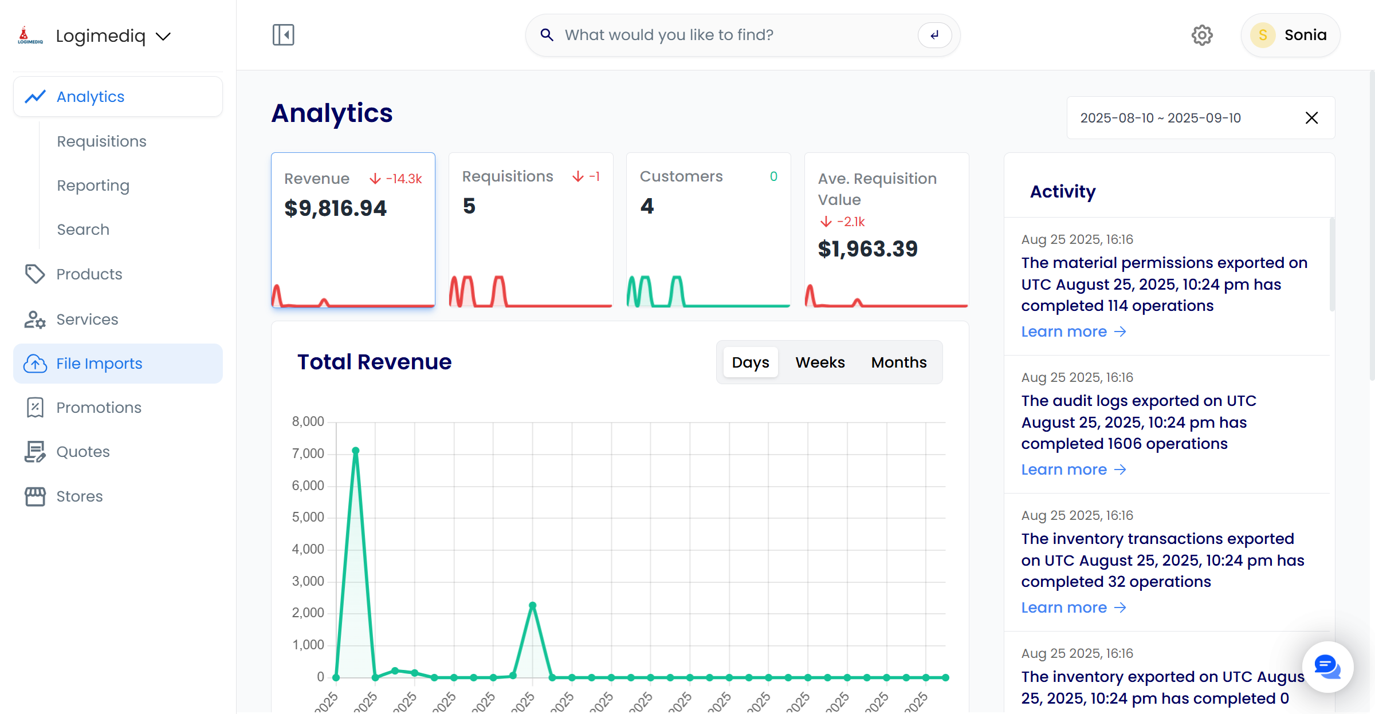1375x714 pixels.
Task: Click the Promotions receipt icon
Action: [35, 408]
